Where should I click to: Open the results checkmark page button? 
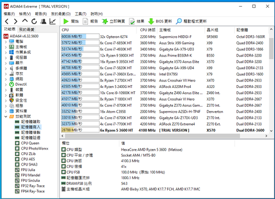pos(136,21)
